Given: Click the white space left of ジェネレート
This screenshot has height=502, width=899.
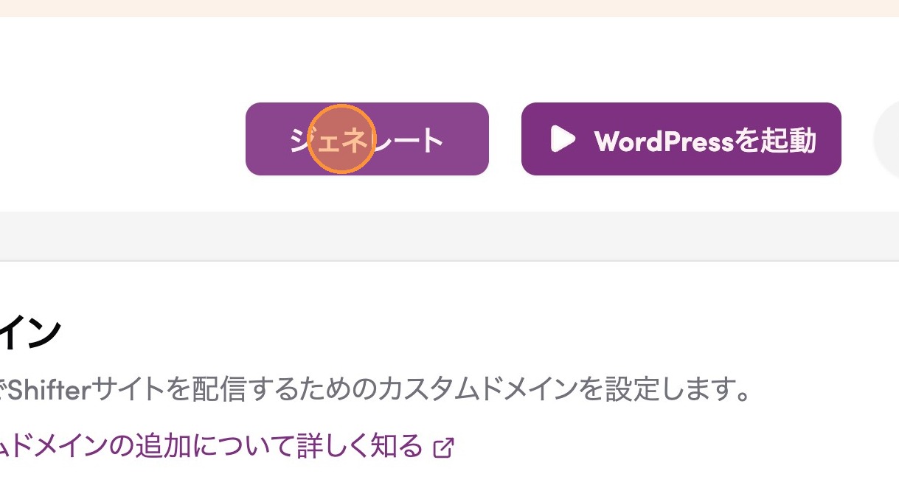Looking at the screenshot, I should pyautogui.click(x=122, y=139).
